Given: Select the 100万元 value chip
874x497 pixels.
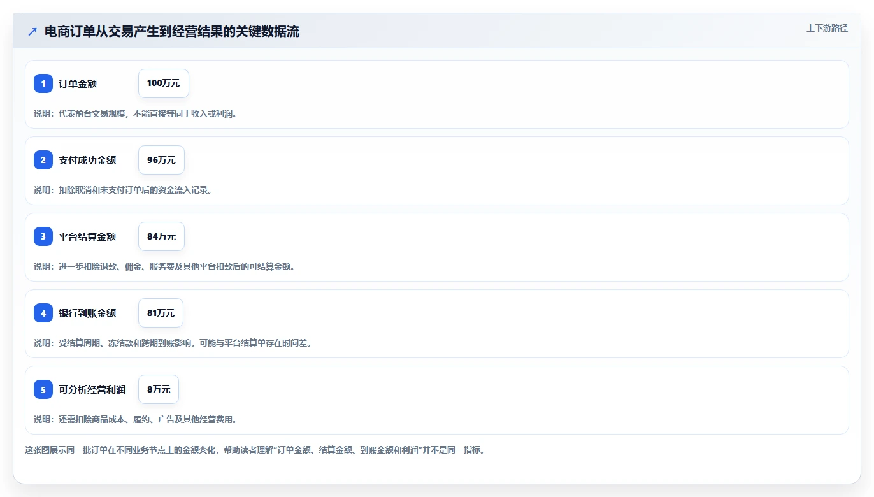Looking at the screenshot, I should pos(164,83).
